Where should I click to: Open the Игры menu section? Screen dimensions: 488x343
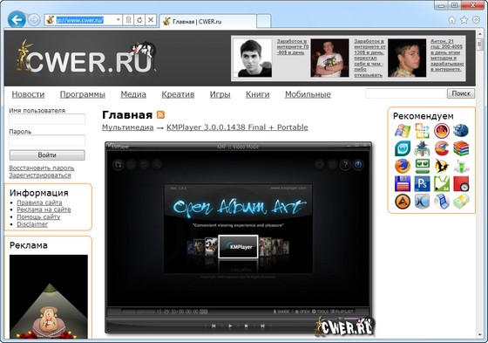coord(220,94)
